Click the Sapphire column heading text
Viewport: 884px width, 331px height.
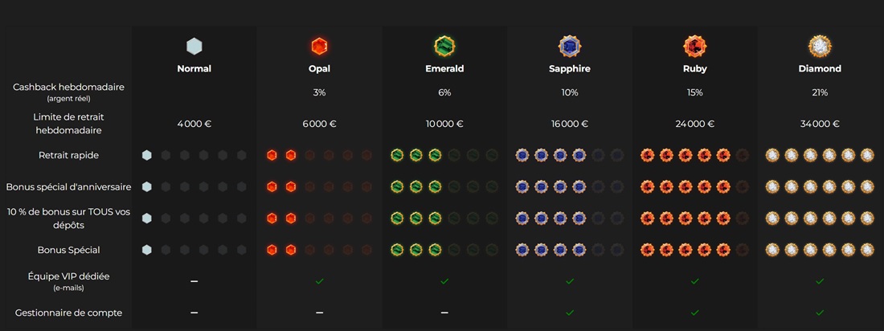[570, 69]
